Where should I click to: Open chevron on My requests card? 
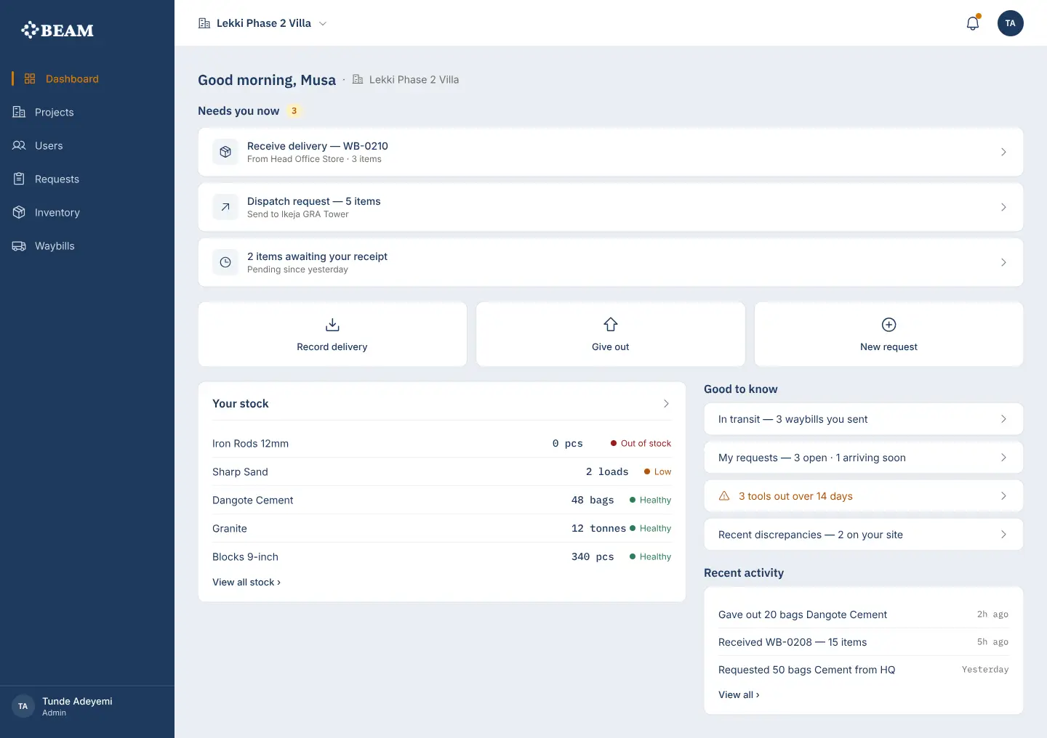tap(1003, 458)
